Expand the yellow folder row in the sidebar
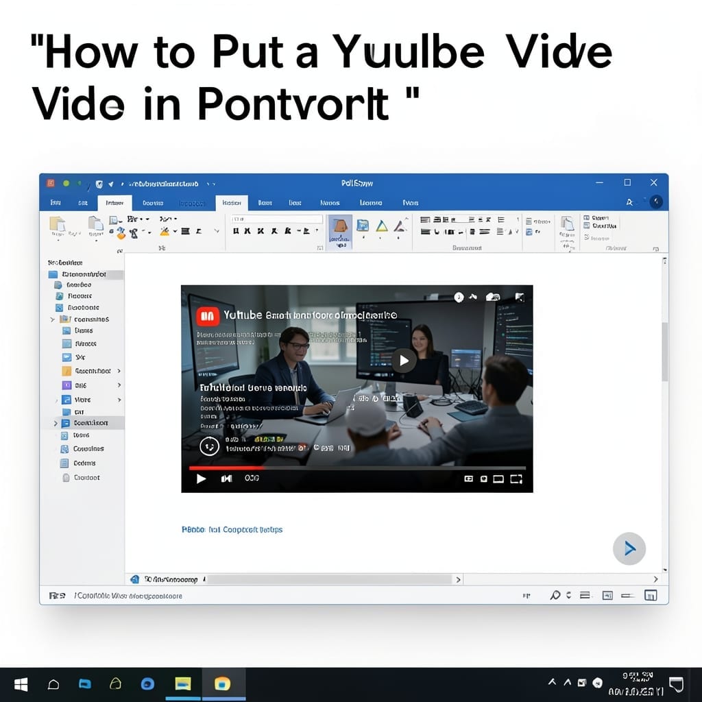 pyautogui.click(x=52, y=319)
